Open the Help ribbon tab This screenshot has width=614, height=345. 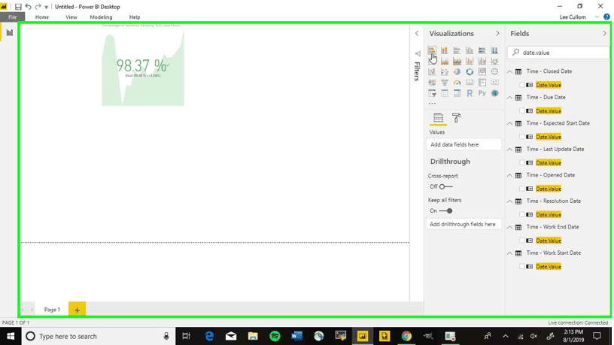pos(134,17)
